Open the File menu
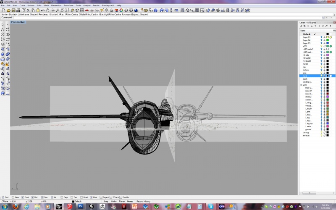Viewport: 336px width, 210px height. [3, 5]
